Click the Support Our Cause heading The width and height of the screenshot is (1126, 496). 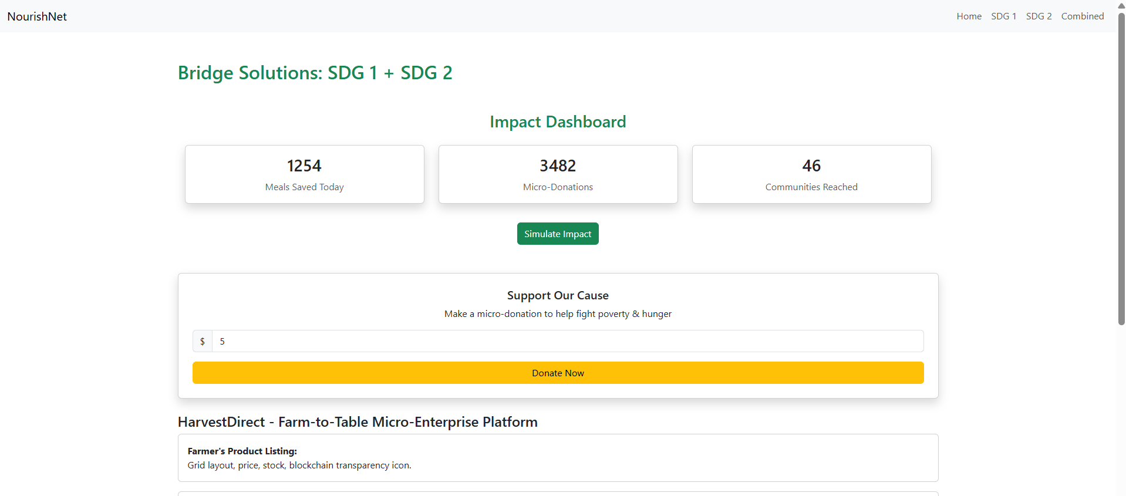(558, 295)
